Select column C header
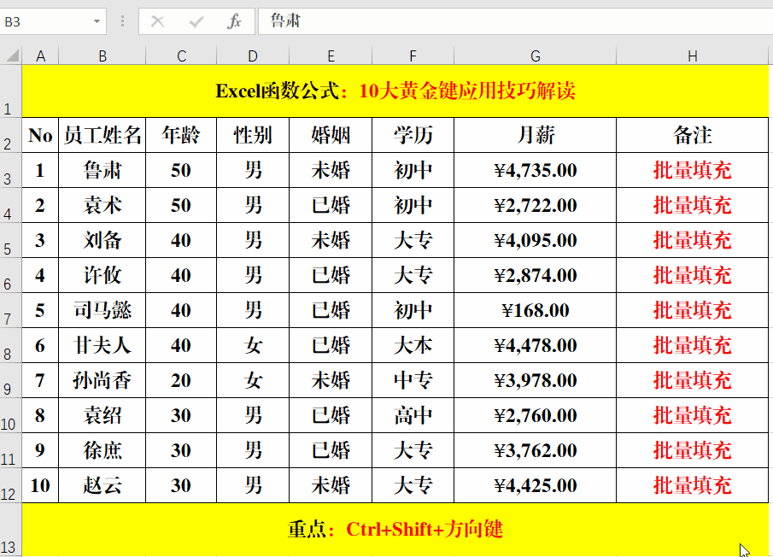Screen dimensions: 773x557 pyautogui.click(x=181, y=56)
